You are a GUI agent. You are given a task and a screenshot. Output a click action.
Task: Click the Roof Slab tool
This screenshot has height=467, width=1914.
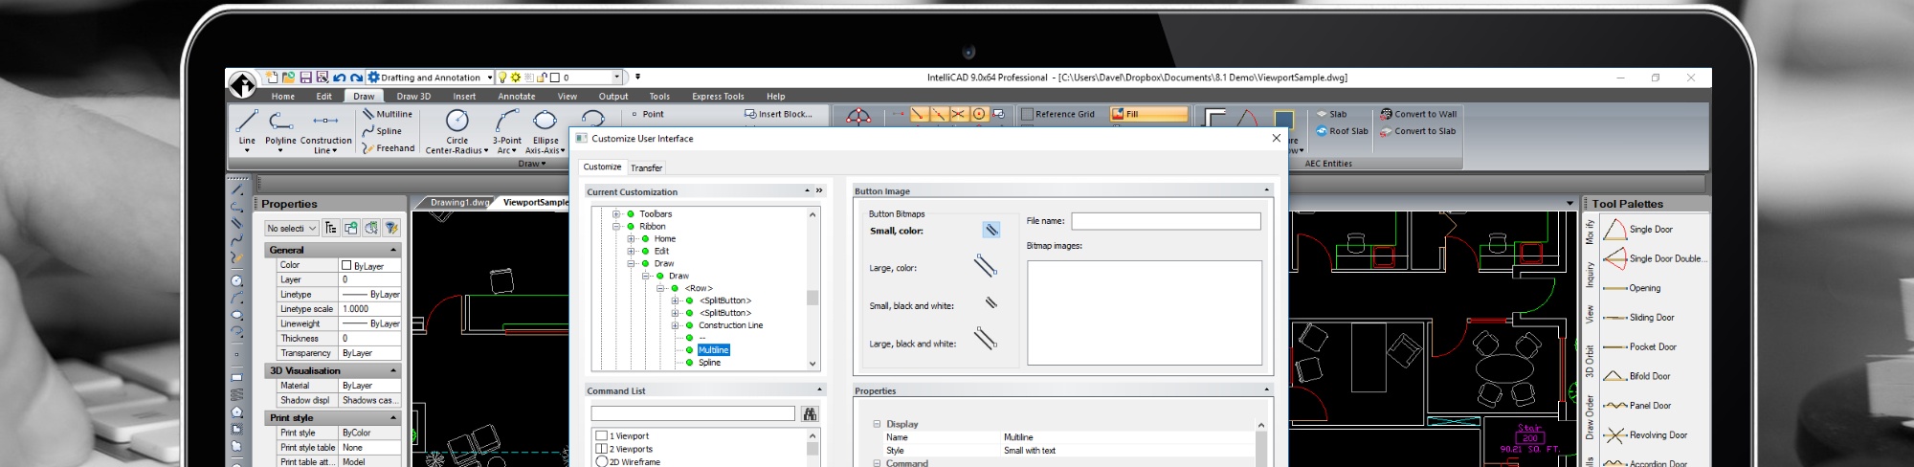pos(1342,131)
